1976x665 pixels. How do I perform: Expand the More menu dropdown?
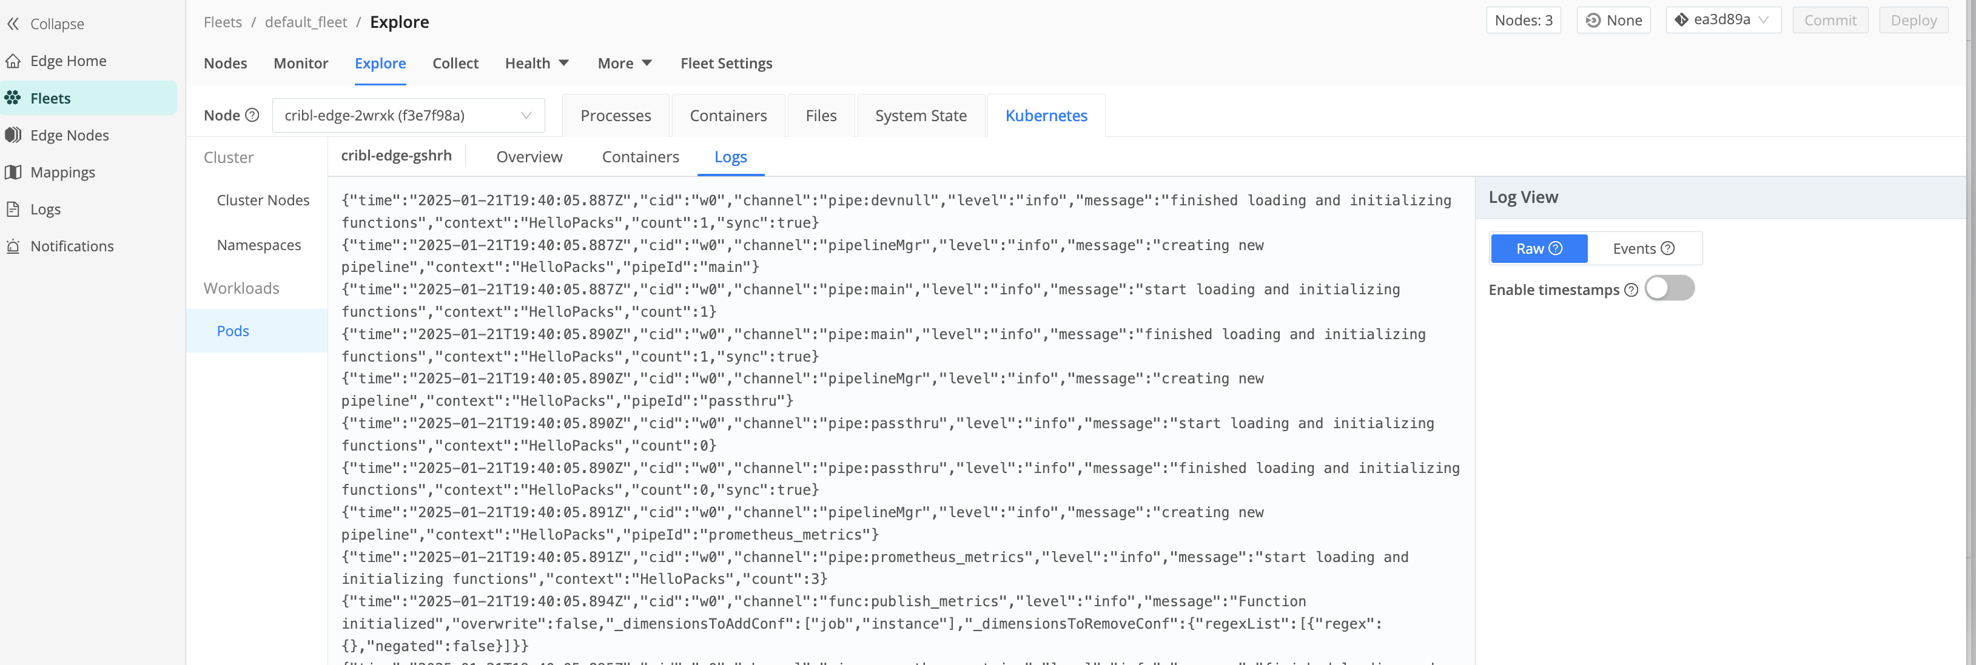point(623,64)
